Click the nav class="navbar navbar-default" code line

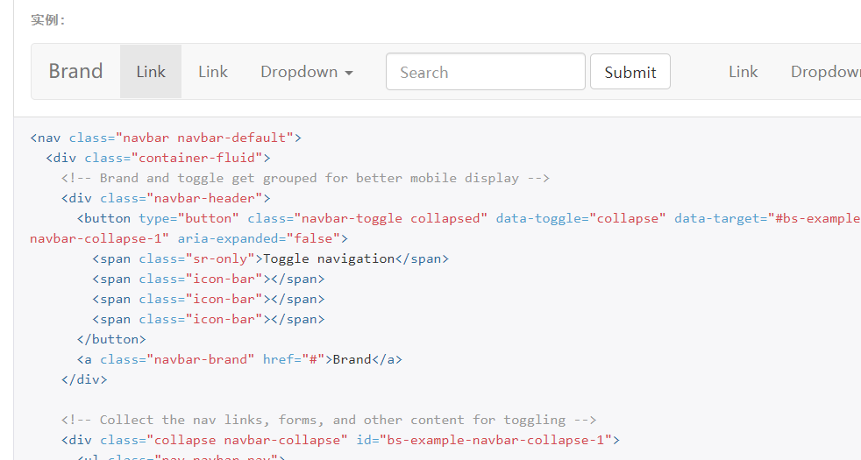tap(166, 138)
